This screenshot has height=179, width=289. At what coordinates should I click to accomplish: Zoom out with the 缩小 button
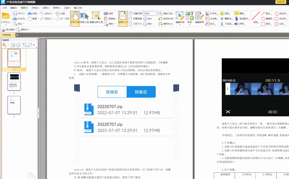[x=148, y=24]
